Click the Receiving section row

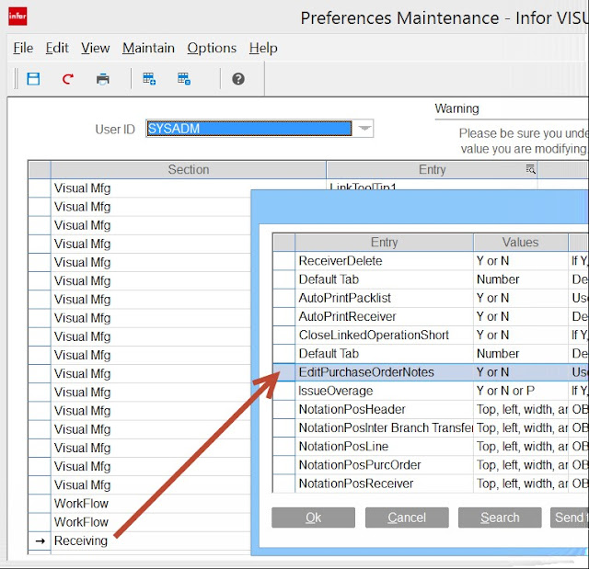coord(151,541)
